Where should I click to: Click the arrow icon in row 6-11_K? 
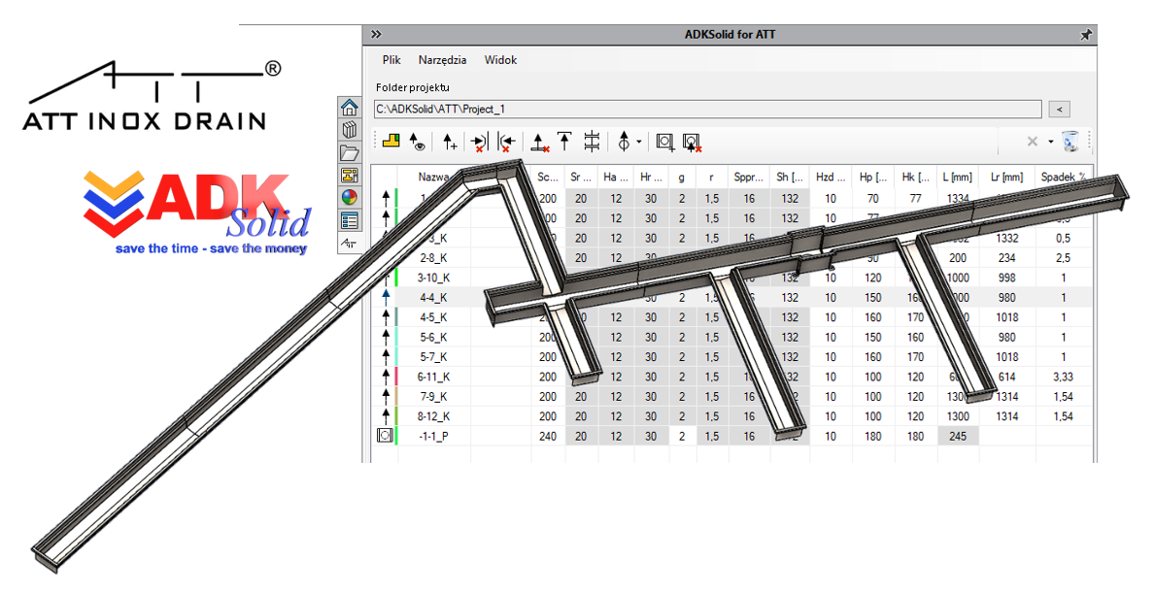coord(386,377)
